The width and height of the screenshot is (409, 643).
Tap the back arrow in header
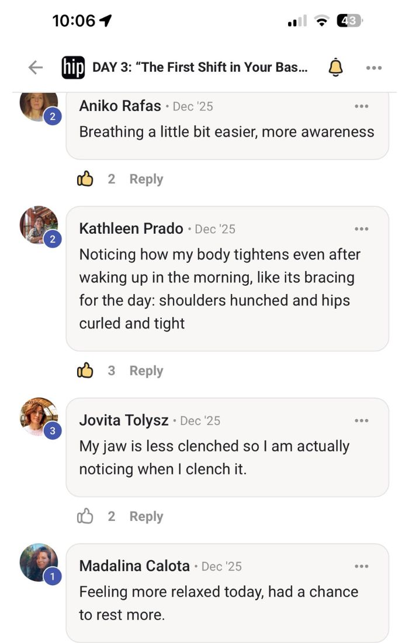click(36, 68)
